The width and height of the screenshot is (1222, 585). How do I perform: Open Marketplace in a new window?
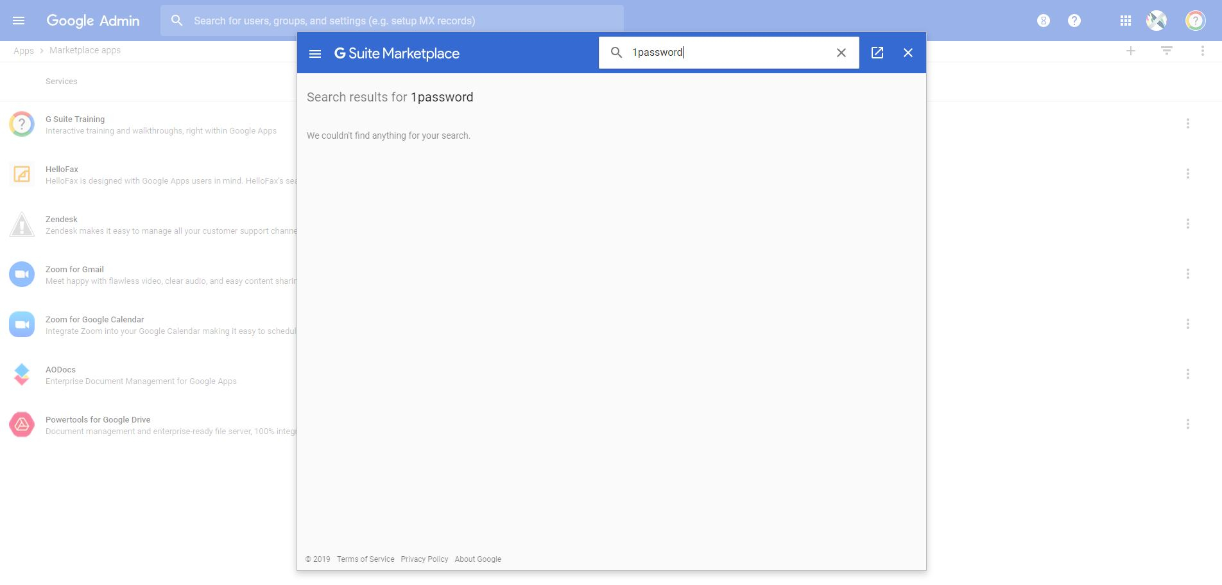tap(877, 53)
